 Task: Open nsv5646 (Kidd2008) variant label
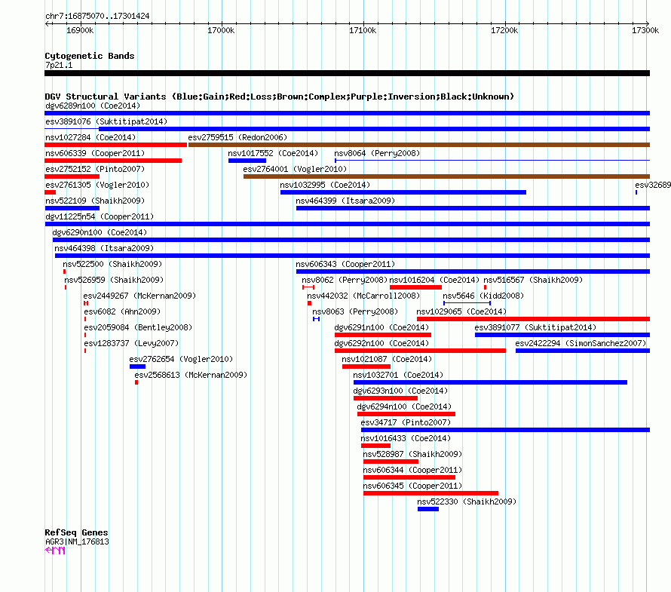click(x=483, y=296)
